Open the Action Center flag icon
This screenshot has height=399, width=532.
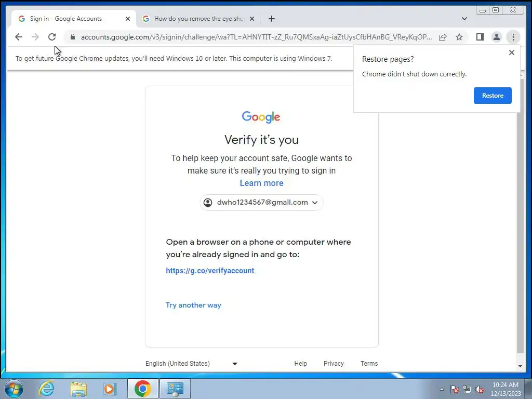click(455, 389)
